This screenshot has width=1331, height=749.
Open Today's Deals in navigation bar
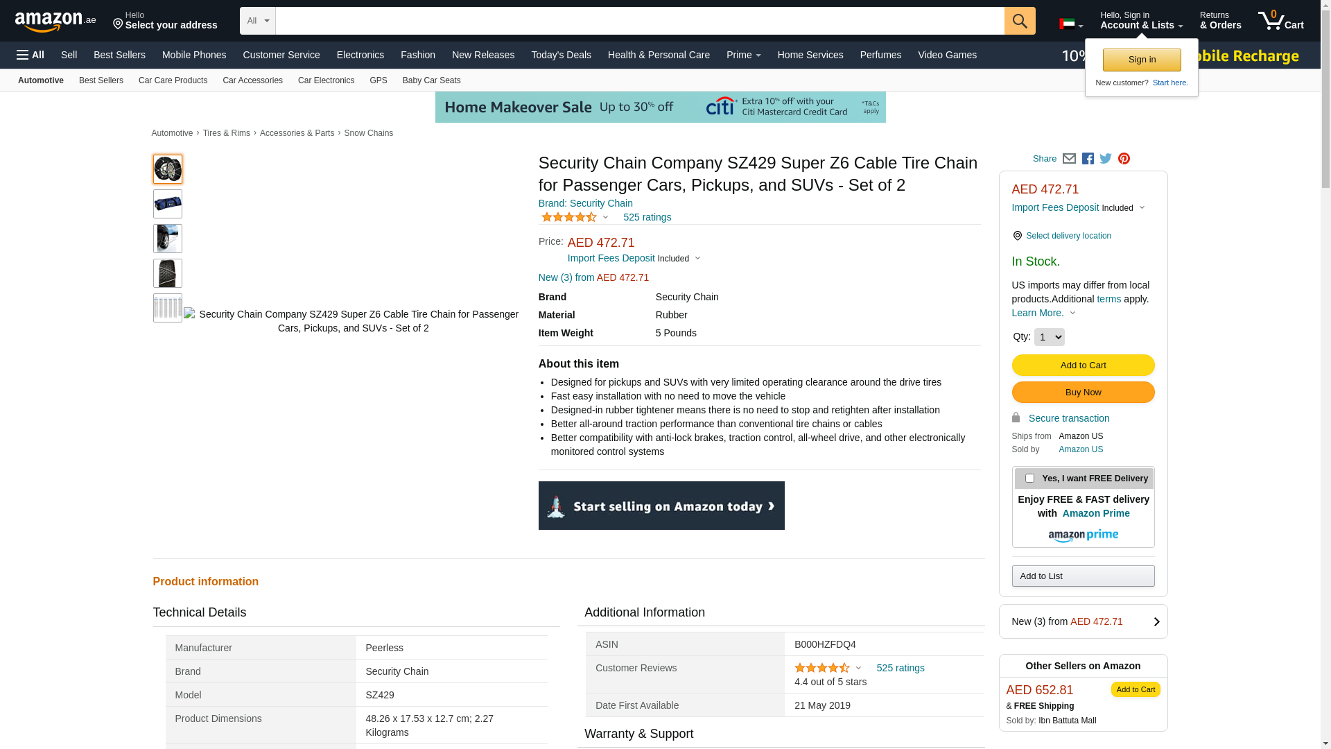tap(561, 55)
